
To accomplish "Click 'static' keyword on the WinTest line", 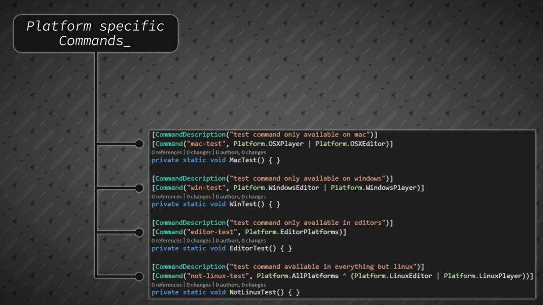I will [195, 204].
